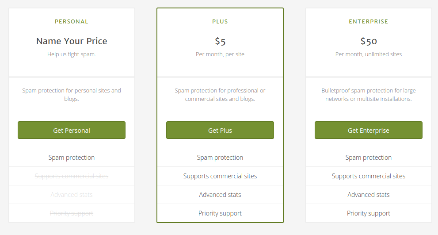The height and width of the screenshot is (235, 438).
Task: Click Priority support in the Enterprise plan
Action: (368, 213)
